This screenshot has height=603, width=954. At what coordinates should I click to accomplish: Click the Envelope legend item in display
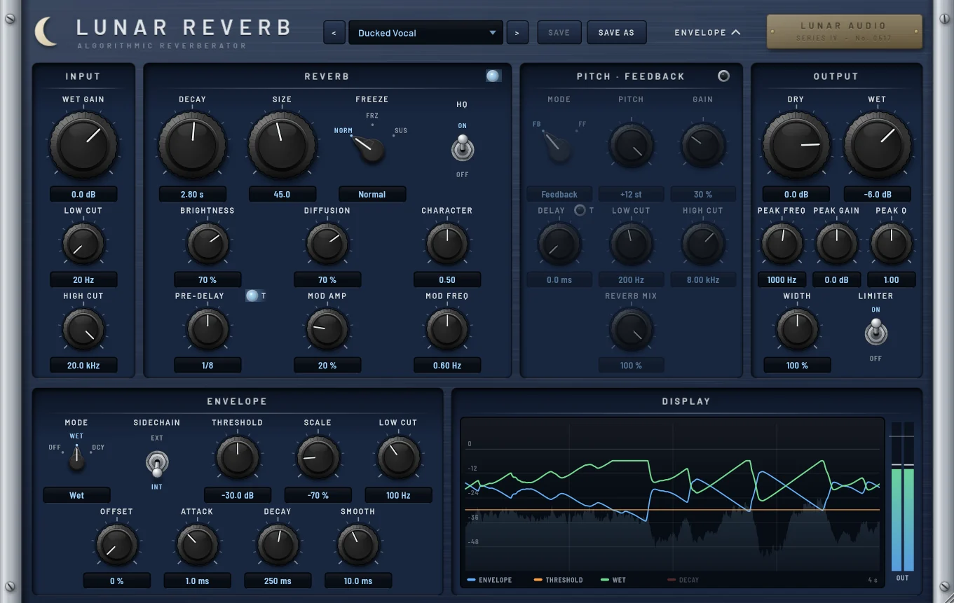pyautogui.click(x=489, y=580)
